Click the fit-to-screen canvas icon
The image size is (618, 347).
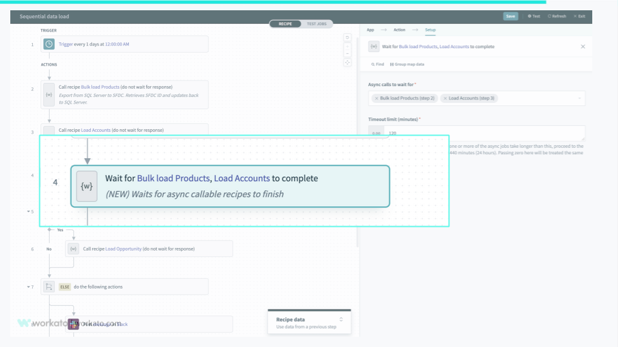(x=347, y=62)
